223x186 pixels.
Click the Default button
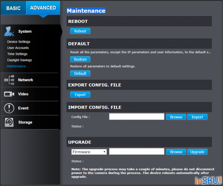tap(80, 73)
